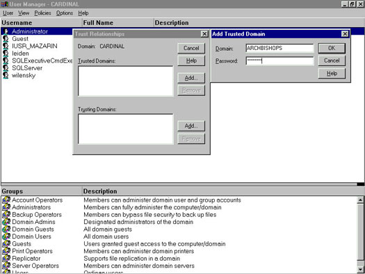Click 'Designated administrators of the domain' text
This screenshot has width=365, height=274.
(138, 222)
